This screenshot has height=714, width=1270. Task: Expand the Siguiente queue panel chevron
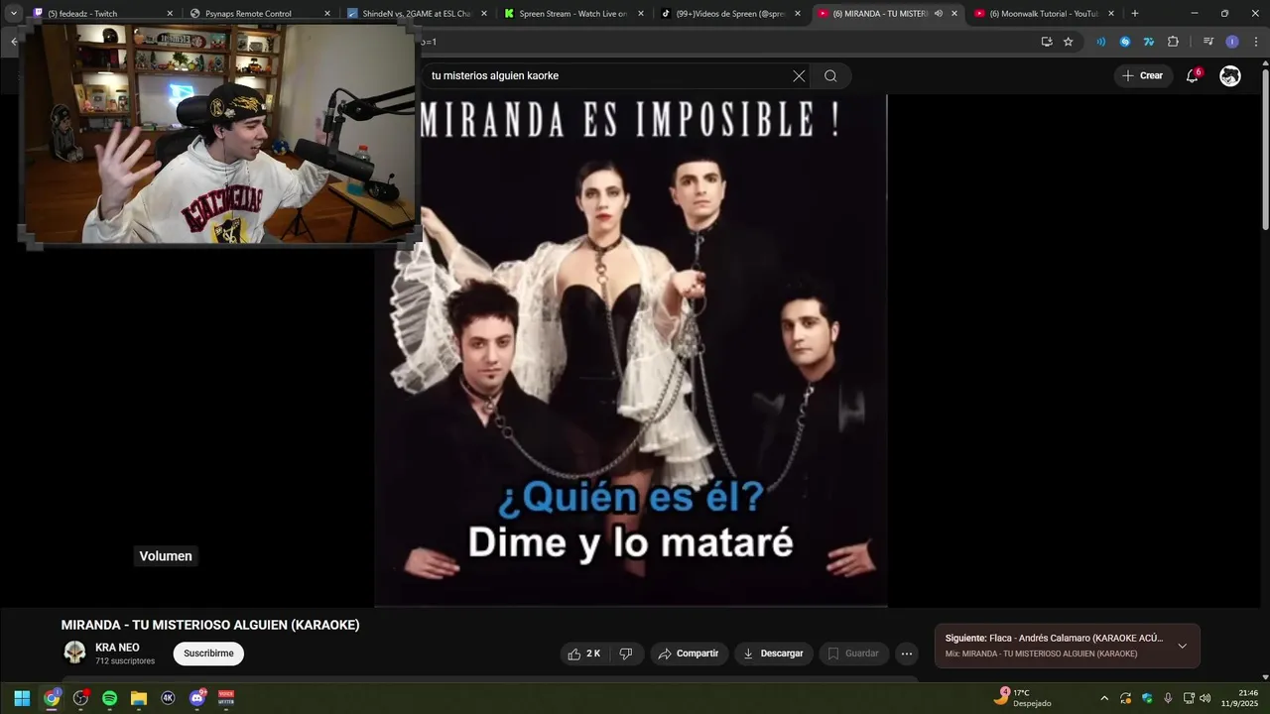tap(1182, 646)
